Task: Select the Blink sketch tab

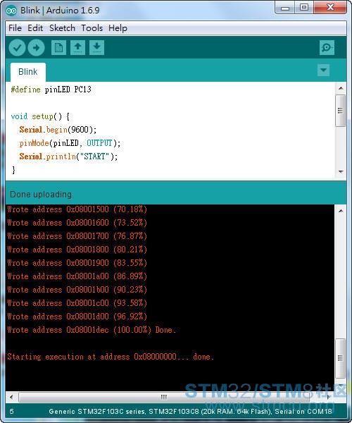Action: click(28, 72)
